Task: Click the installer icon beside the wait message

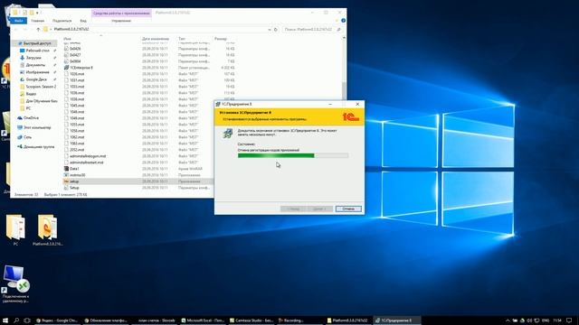Action: [228, 134]
